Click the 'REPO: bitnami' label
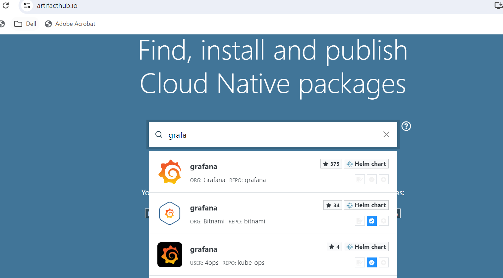The width and height of the screenshot is (503, 278). [x=247, y=221]
